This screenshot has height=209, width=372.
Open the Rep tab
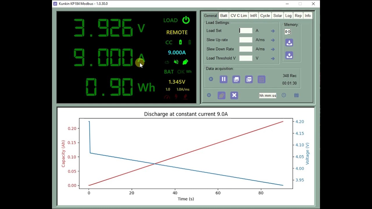(x=298, y=16)
